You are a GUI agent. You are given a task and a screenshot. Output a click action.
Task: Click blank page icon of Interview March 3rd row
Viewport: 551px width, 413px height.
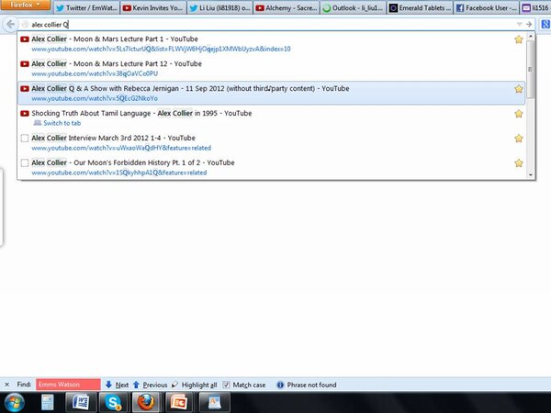point(25,138)
